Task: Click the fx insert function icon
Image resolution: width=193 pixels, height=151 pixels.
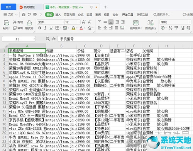Action: (54, 39)
